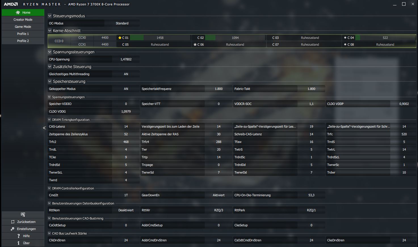This screenshot has width=418, height=247.
Task: Click the GearDownEn Aktiviert value
Action: coord(219,195)
